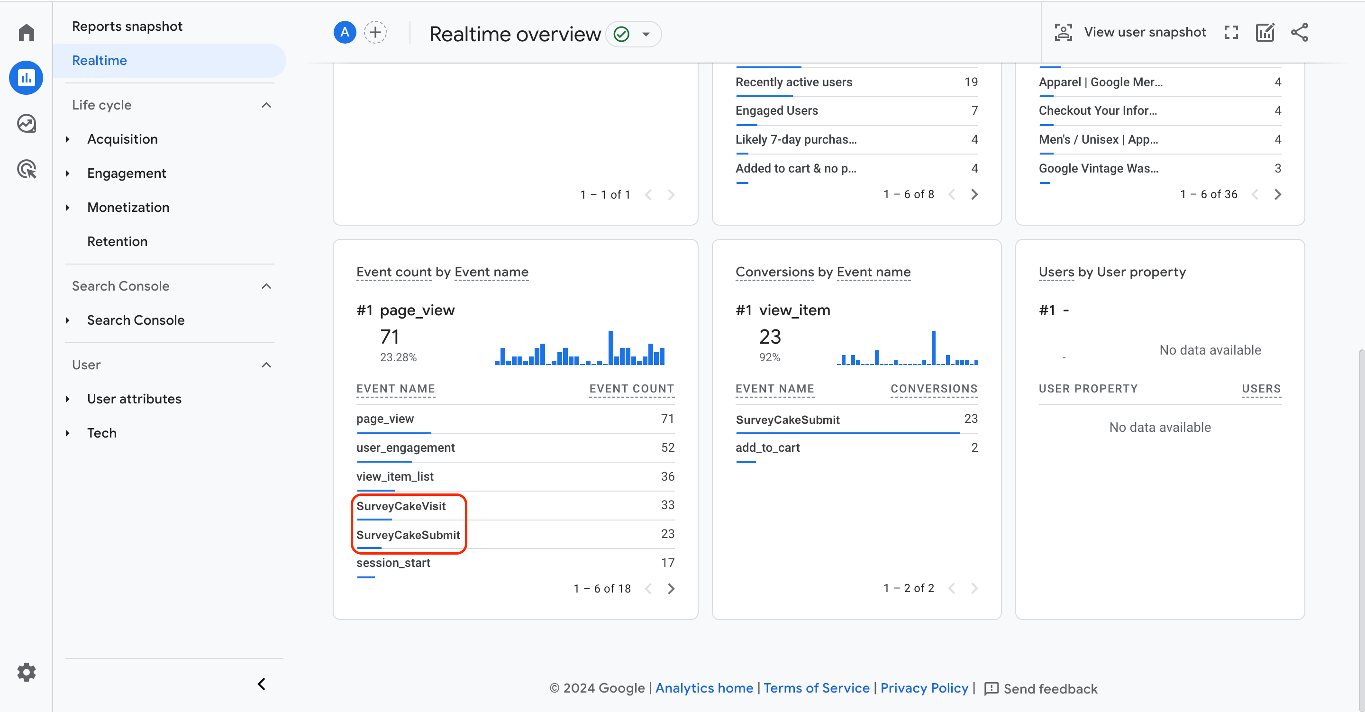This screenshot has width=1365, height=712.
Task: Open the Home icon in sidebar
Action: (26, 32)
